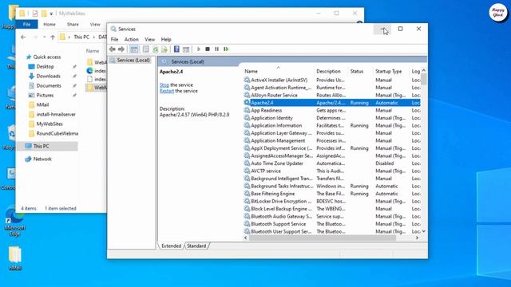Select Bluetooth Support Service row
This screenshot has width=511, height=287.
click(x=332, y=224)
